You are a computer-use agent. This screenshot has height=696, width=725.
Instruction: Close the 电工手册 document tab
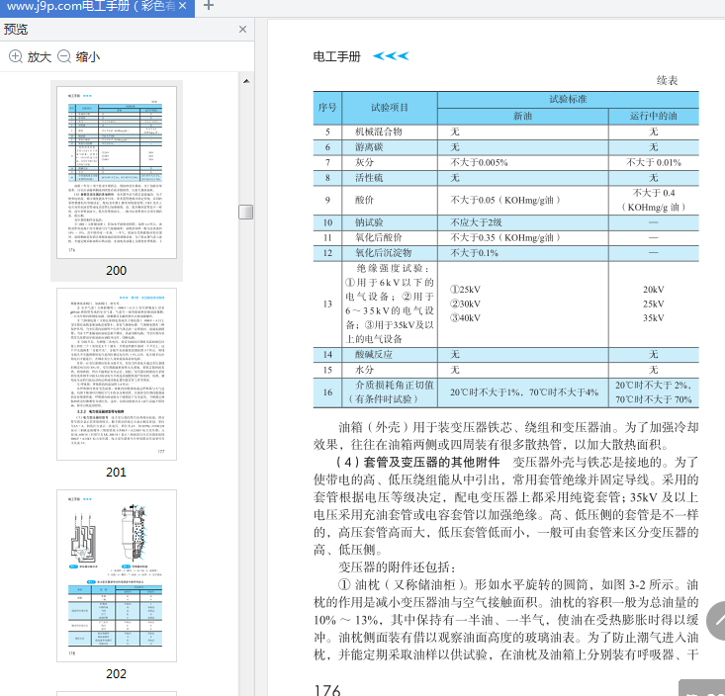pos(183,6)
